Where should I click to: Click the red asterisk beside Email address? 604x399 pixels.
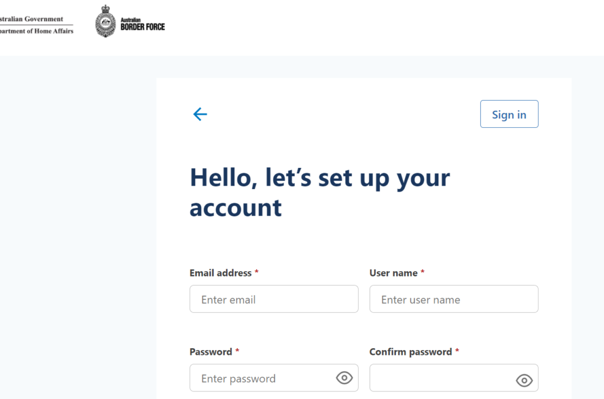257,272
